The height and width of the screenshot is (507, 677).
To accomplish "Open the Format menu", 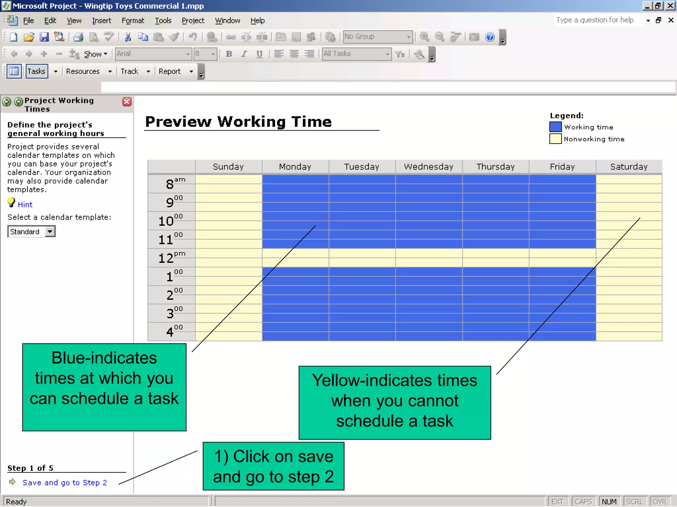I will point(133,20).
